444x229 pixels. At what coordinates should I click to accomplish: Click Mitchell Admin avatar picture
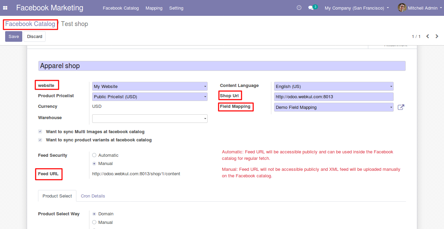(x=402, y=8)
